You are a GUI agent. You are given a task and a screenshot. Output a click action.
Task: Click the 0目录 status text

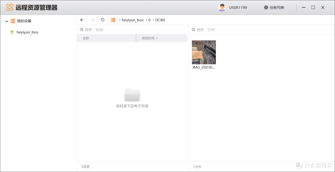(x=86, y=167)
